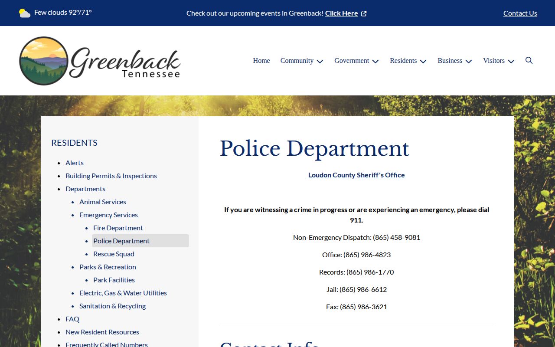The height and width of the screenshot is (347, 555).
Task: Click the Non-Emergency Dispatch phone number line
Action: 356,237
